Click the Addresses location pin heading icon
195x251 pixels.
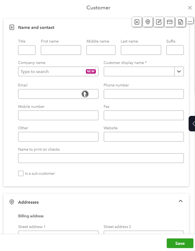[12, 202]
